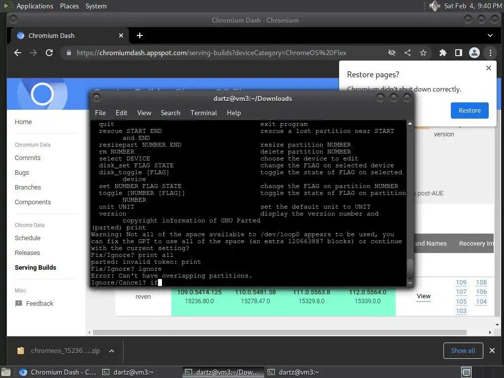Viewport: 504px width, 378px height.
Task: Close the downloads bar
Action: click(492, 350)
